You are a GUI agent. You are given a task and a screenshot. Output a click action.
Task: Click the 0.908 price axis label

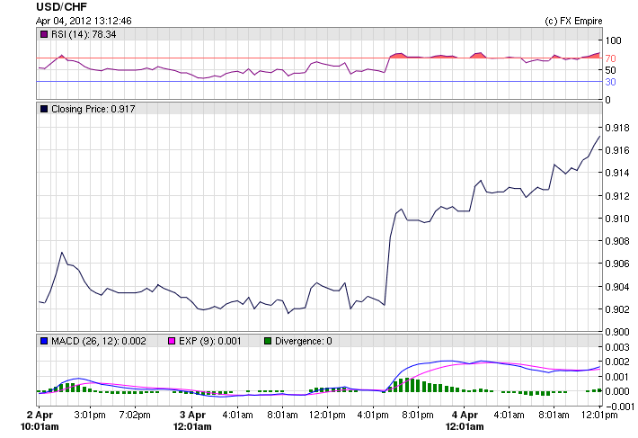click(x=617, y=241)
